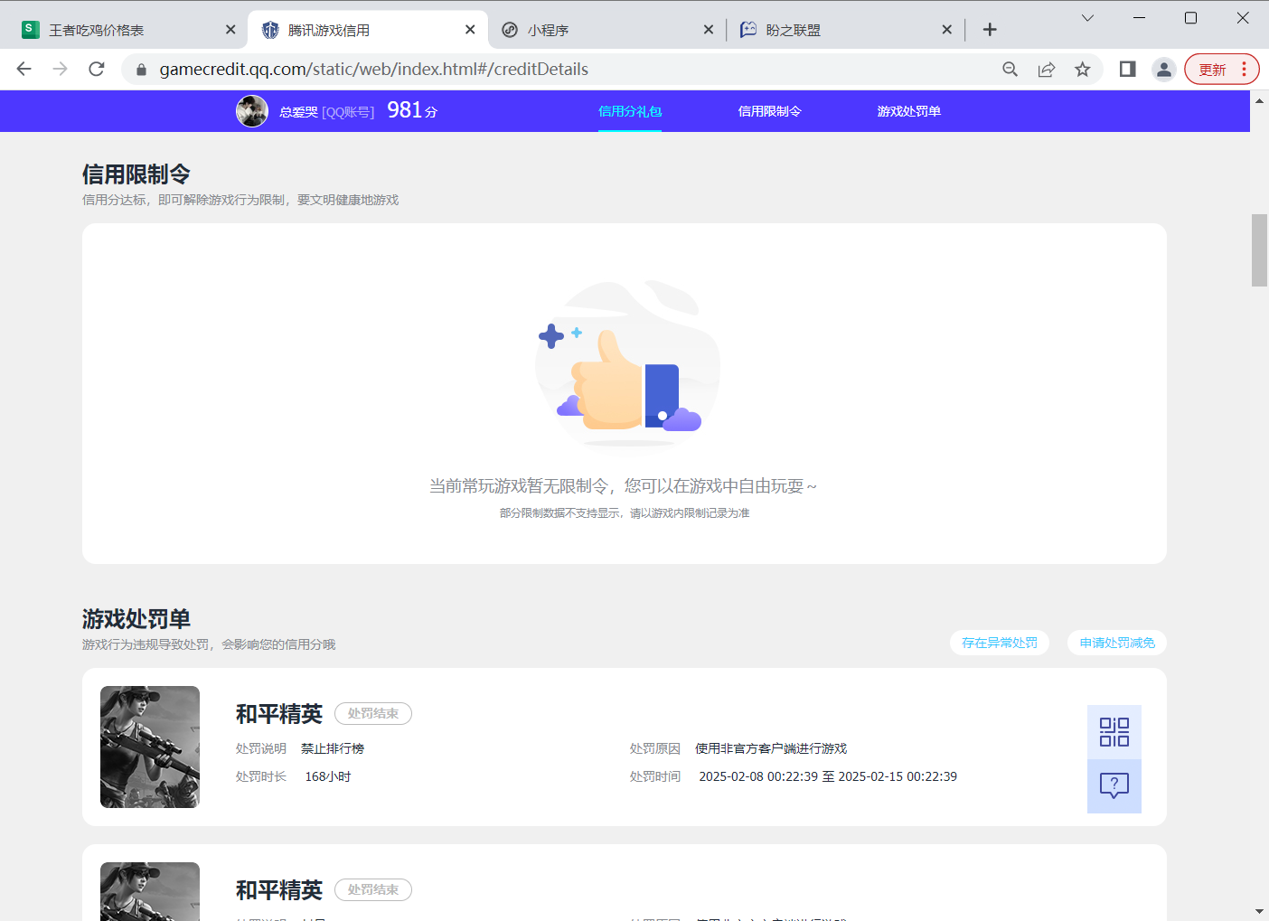Click 处罚结束 badge on first penalty card

373,713
